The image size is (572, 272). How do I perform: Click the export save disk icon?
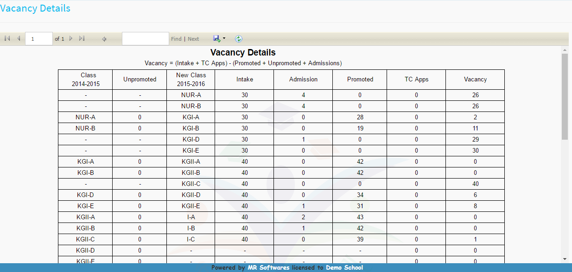(216, 39)
